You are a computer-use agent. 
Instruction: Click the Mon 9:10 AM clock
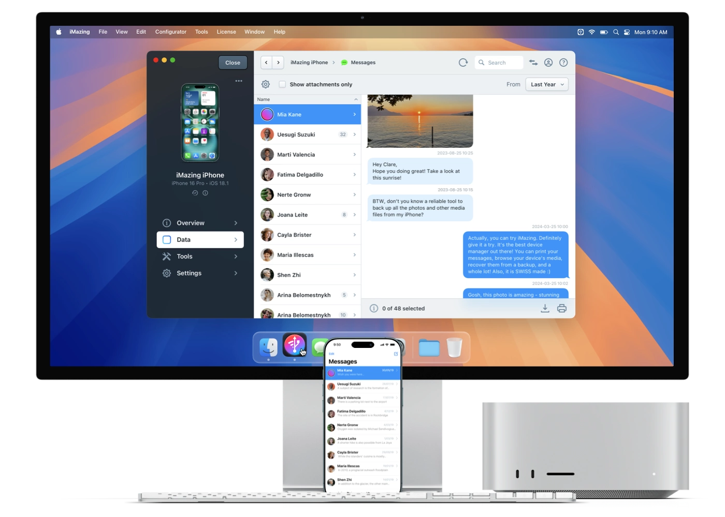point(650,32)
